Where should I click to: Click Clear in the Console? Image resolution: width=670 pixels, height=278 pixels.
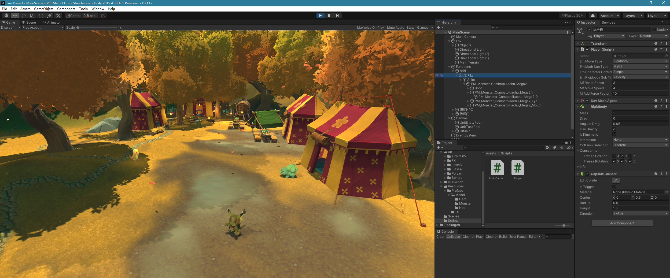[x=440, y=236]
